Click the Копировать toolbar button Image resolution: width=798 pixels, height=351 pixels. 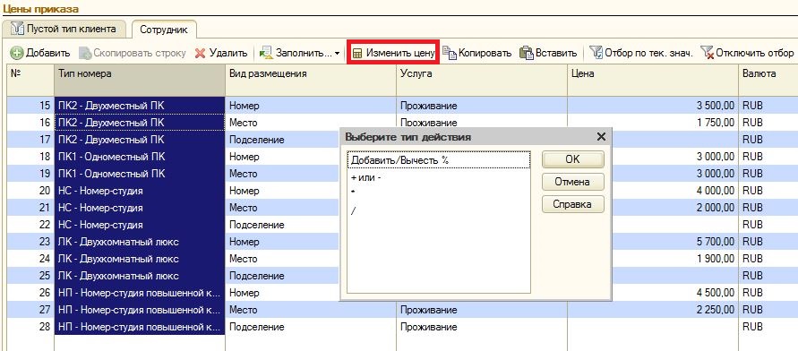476,53
